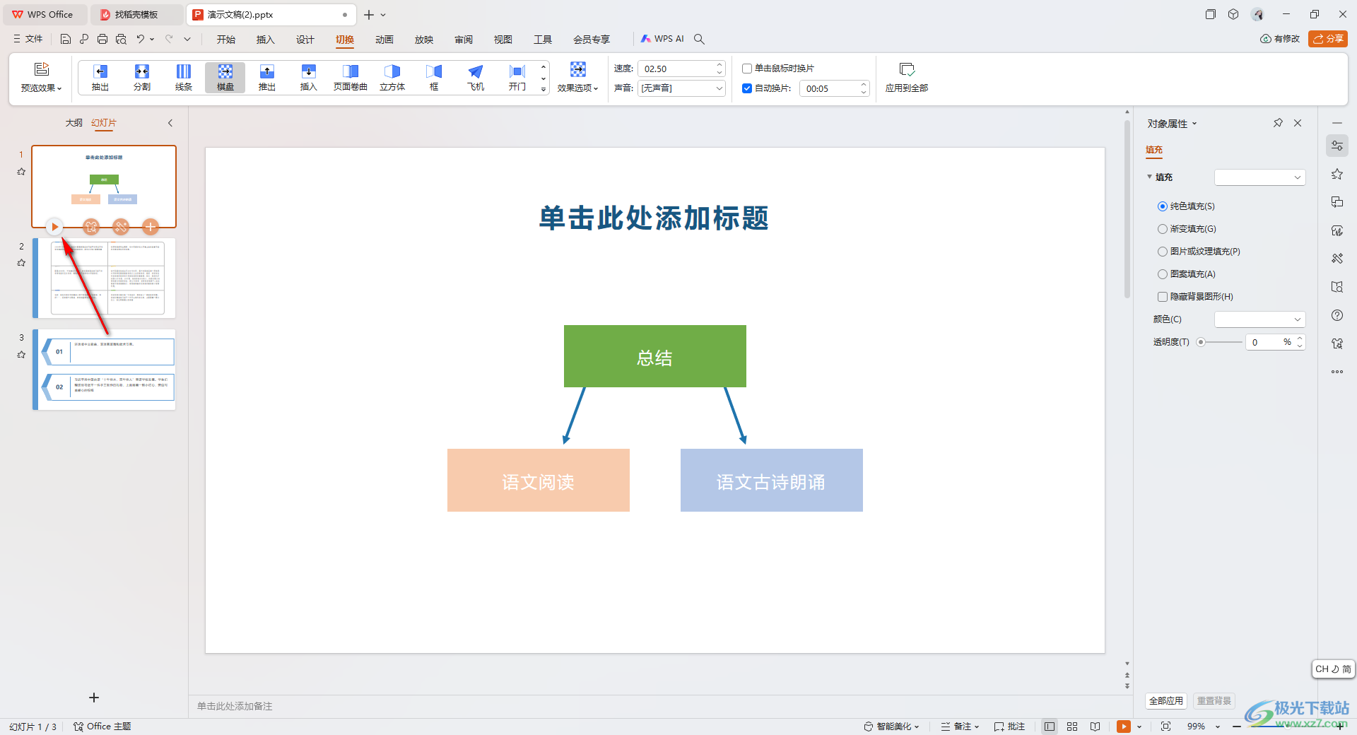Image resolution: width=1357 pixels, height=735 pixels.
Task: Check 隐藏背景图形(H) checkbox
Action: tap(1162, 297)
